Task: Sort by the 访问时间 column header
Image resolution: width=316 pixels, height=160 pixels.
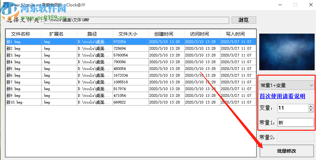Action: point(202,34)
